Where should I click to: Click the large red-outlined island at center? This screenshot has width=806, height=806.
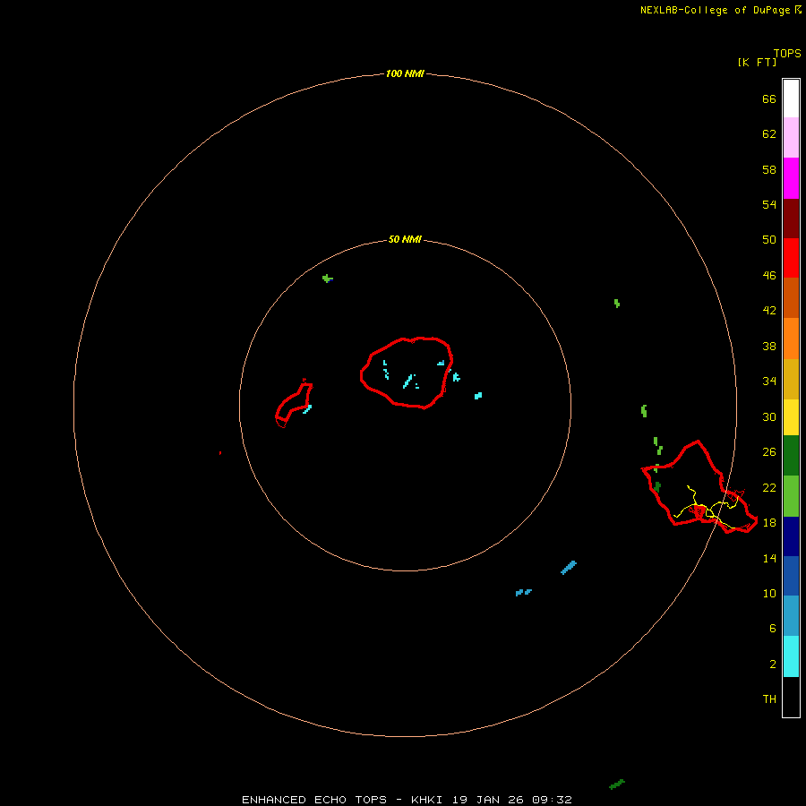point(406,373)
